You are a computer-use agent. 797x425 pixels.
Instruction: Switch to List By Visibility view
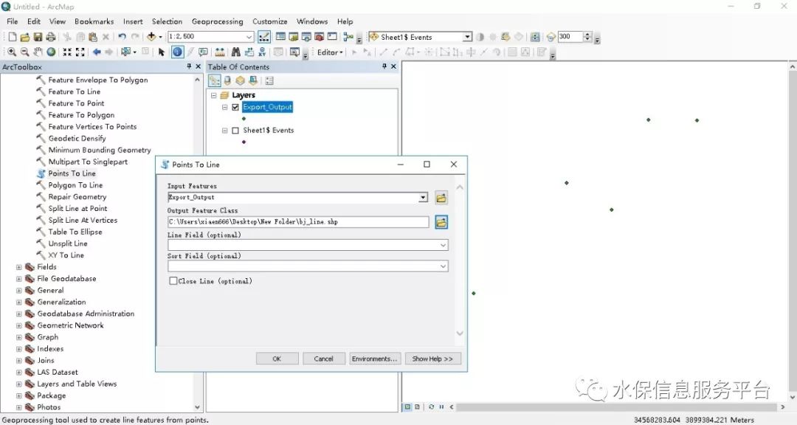[x=240, y=81]
